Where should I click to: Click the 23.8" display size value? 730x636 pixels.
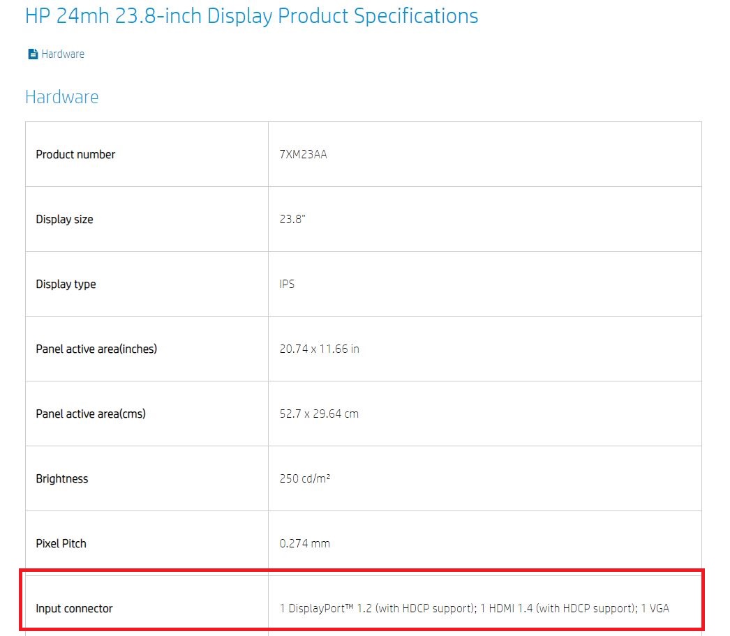(292, 220)
